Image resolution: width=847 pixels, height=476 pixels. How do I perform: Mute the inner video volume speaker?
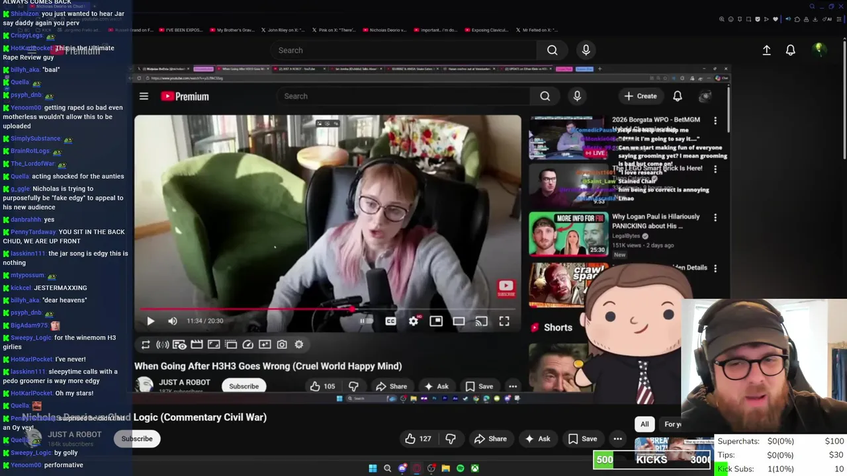(173, 321)
